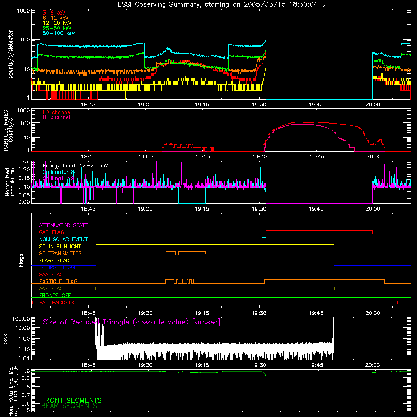The image size is (417, 417).
Task: Click the FRONTS OFF flag label
Action: pyautogui.click(x=55, y=295)
